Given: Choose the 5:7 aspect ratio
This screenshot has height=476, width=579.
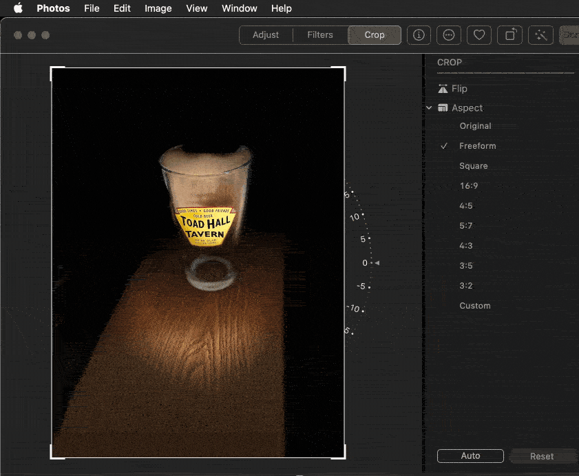Looking at the screenshot, I should coord(466,226).
